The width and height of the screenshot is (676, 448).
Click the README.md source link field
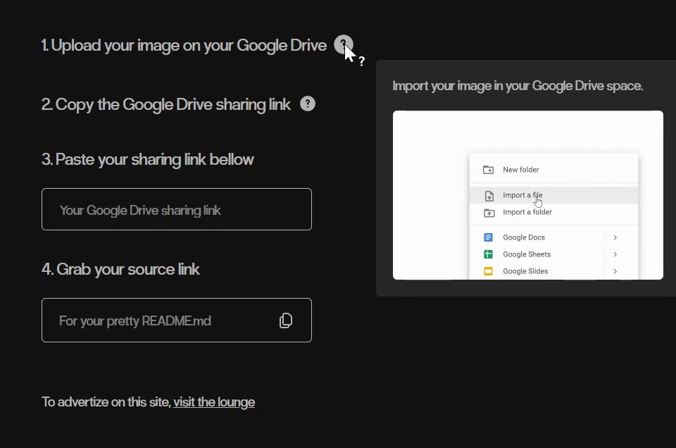155,321
